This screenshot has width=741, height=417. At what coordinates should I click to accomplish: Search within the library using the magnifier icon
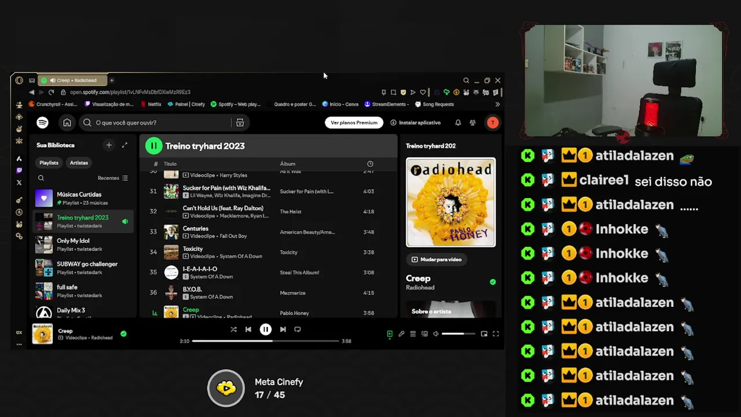point(41,178)
